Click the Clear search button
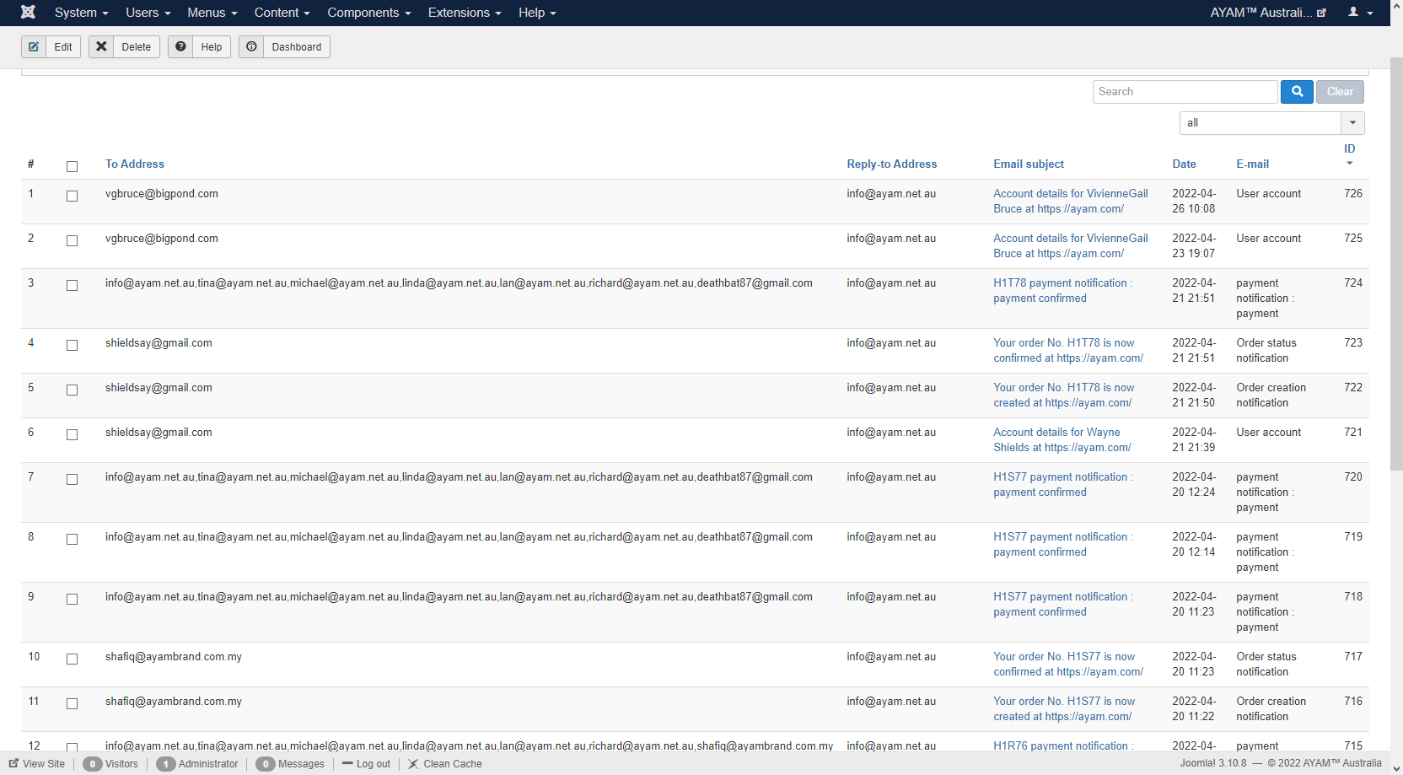The width and height of the screenshot is (1403, 775). click(x=1339, y=92)
